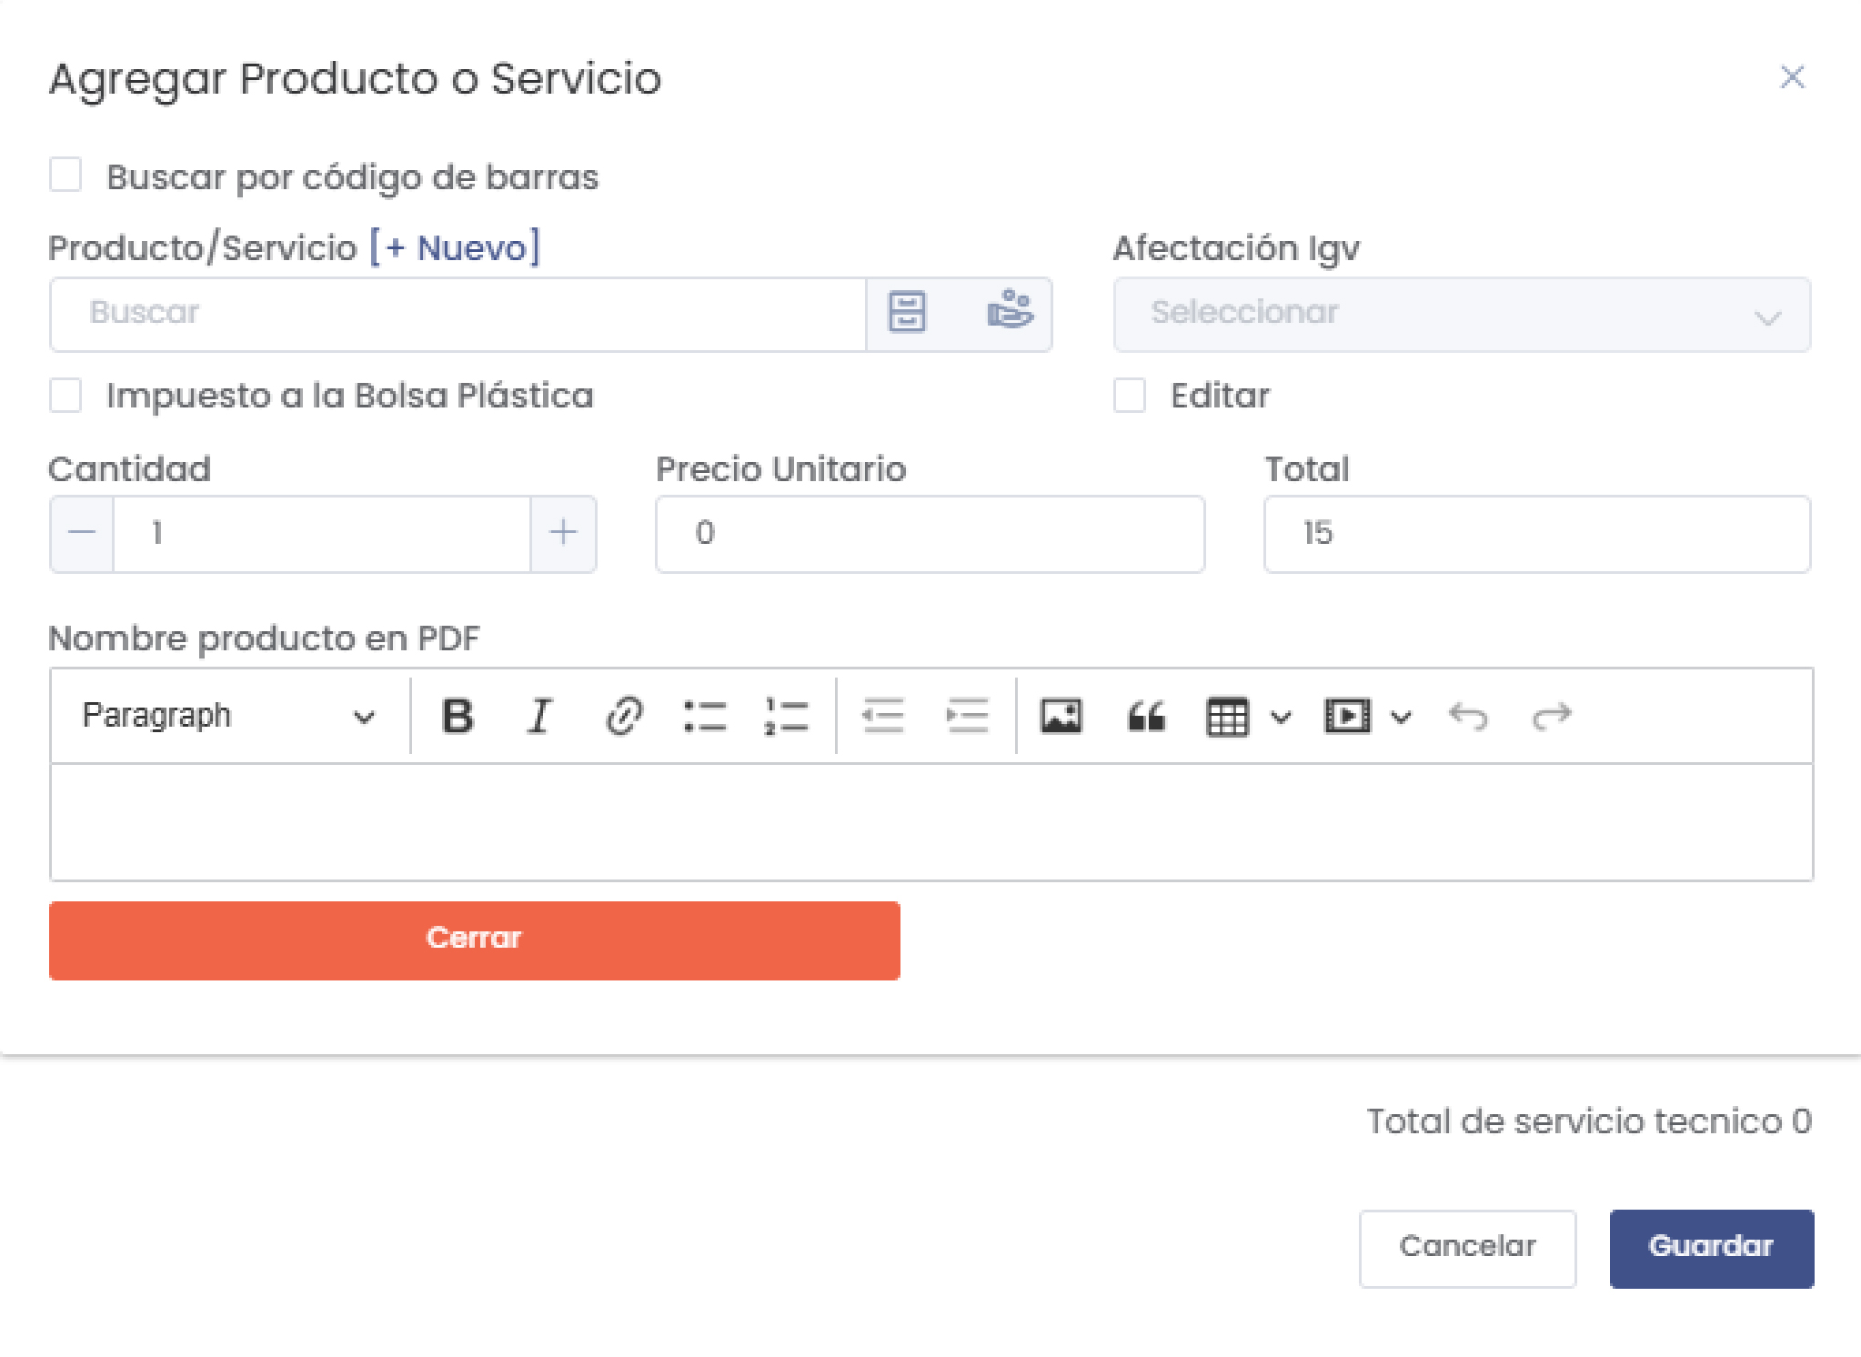1861x1357 pixels.
Task: Open the Afectación Igv selector
Action: click(1460, 314)
